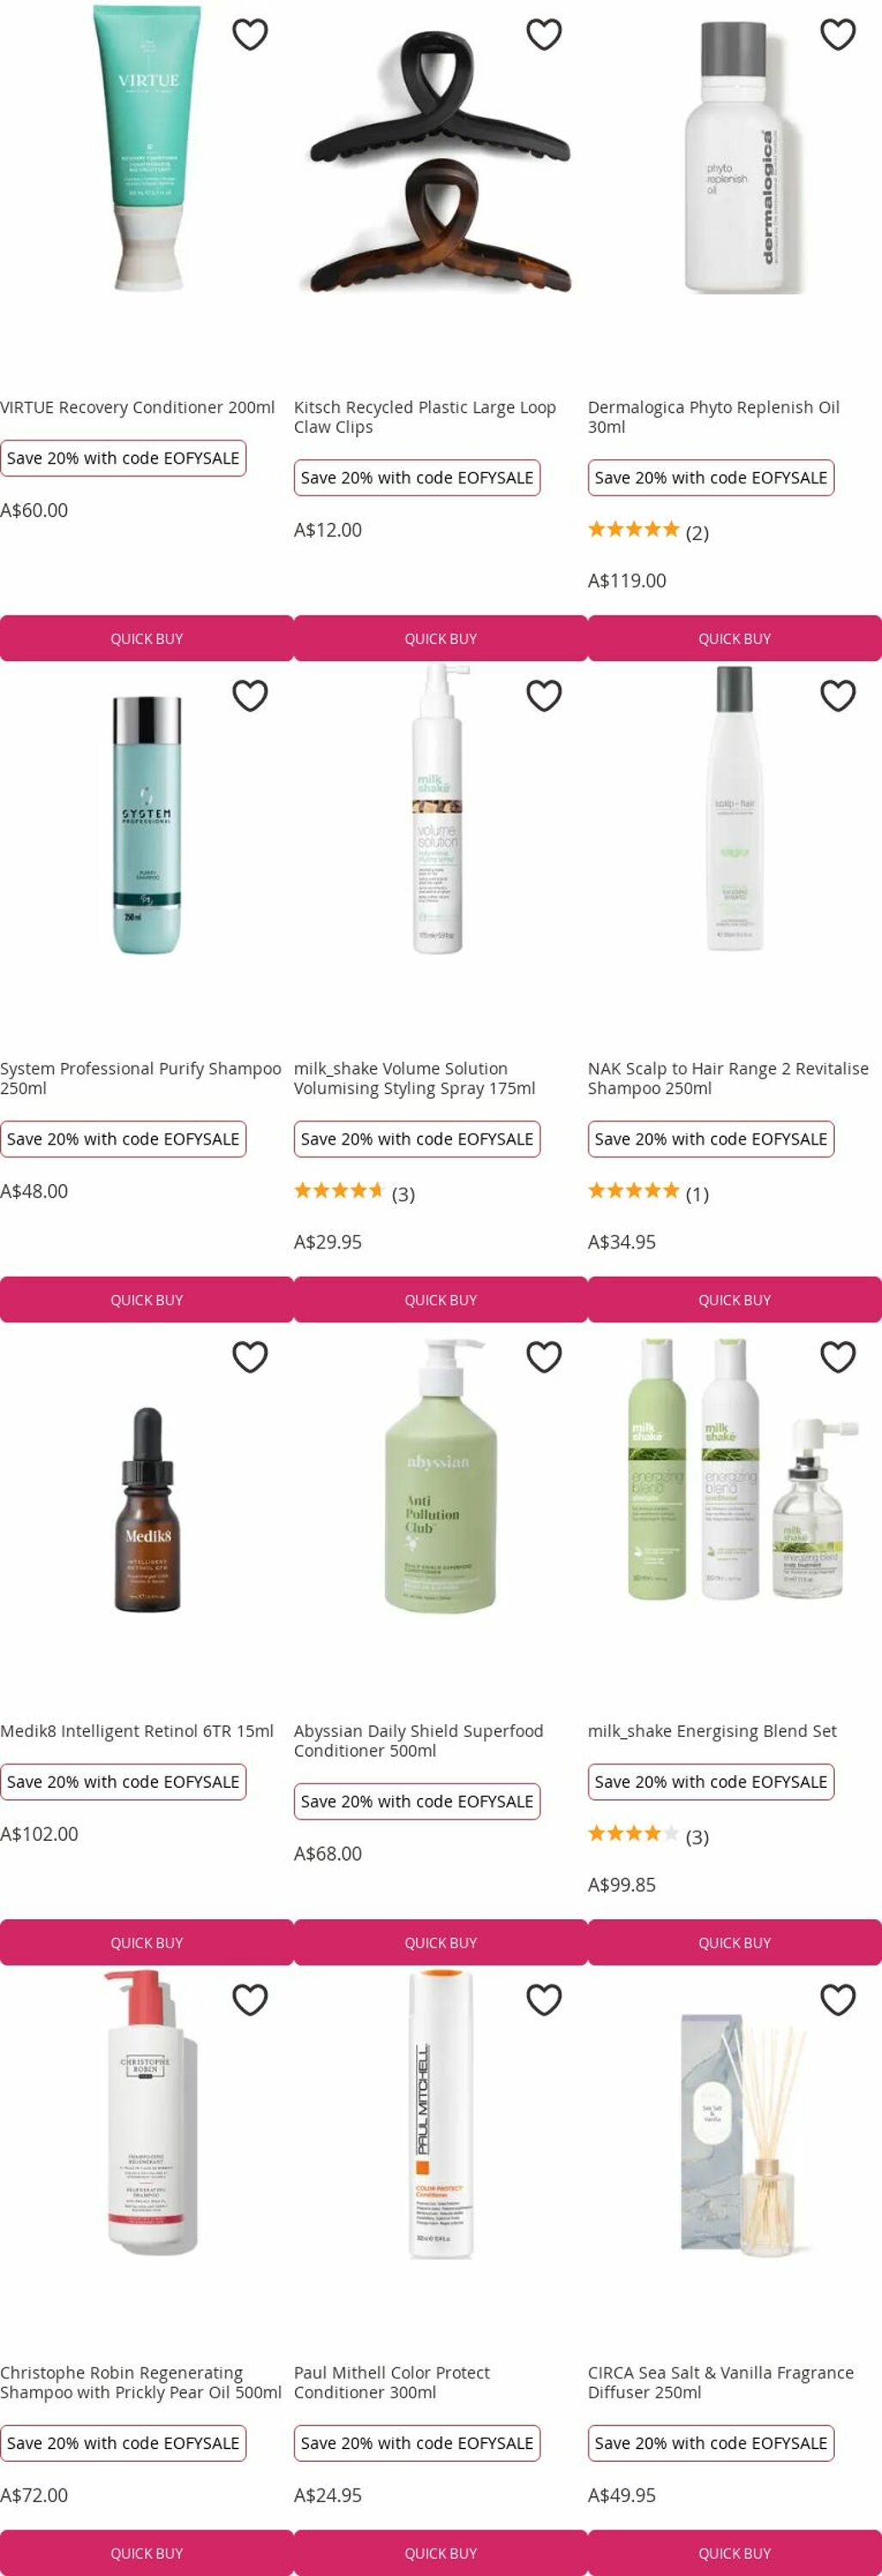Heart the milk_shake Volume Solution spray
This screenshot has height=2576, width=882.
[x=543, y=695]
